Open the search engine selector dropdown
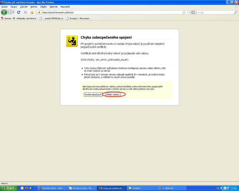 [x=194, y=12]
